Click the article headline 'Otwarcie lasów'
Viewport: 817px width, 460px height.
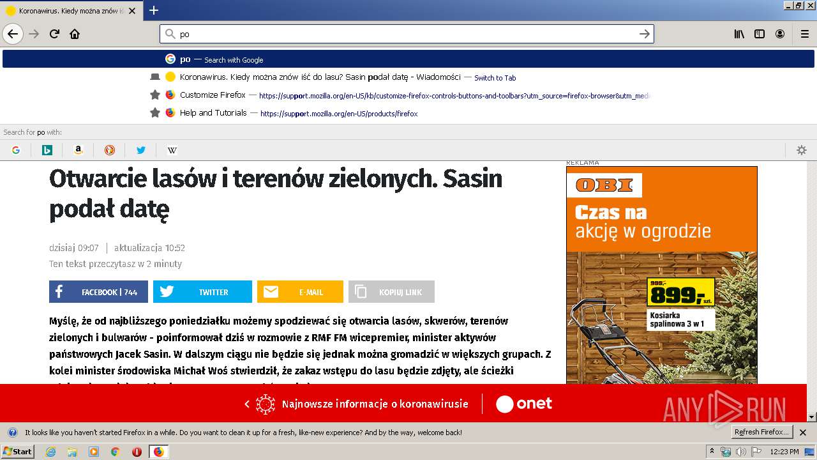coord(276,194)
